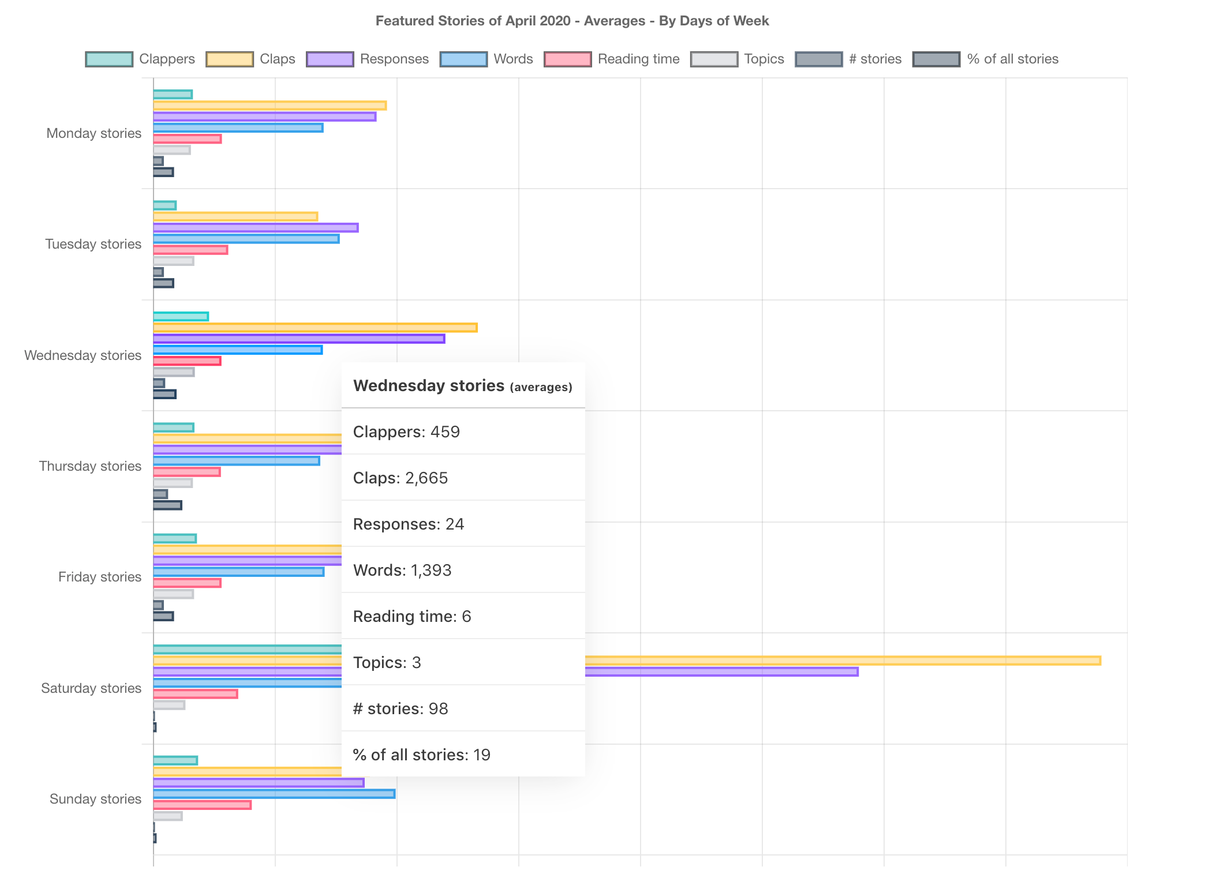Click the Words legend label text

[x=513, y=59]
